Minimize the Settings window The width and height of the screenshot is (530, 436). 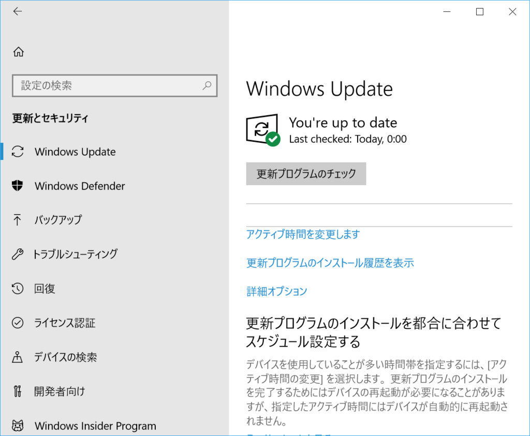446,12
